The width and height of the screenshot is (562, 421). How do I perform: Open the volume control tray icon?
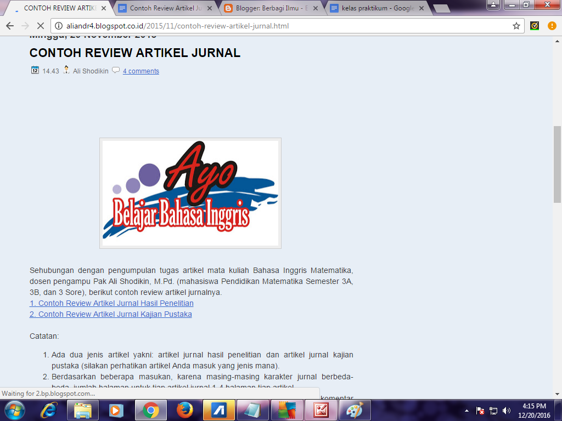click(x=507, y=411)
